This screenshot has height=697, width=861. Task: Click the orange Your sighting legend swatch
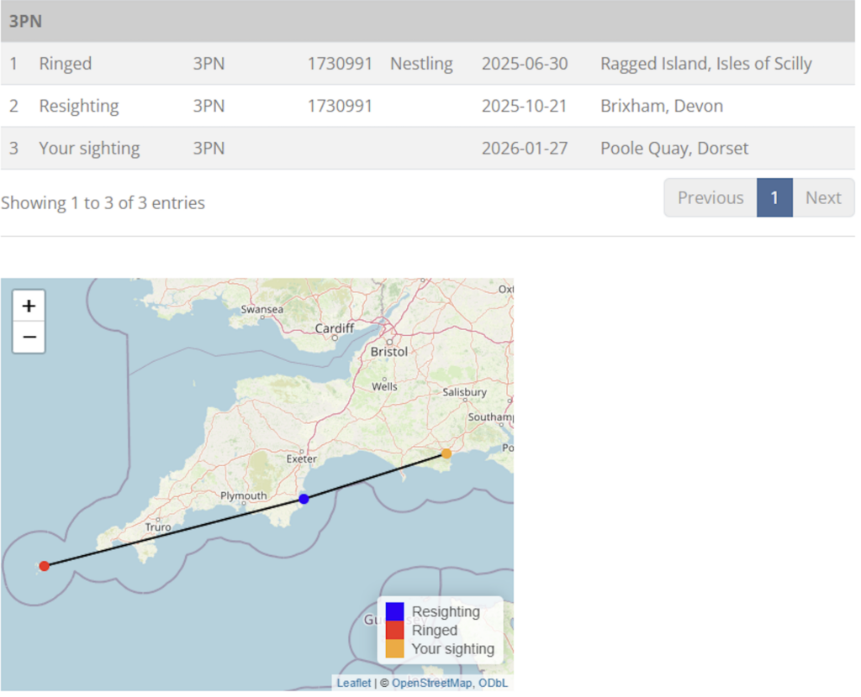(x=394, y=648)
